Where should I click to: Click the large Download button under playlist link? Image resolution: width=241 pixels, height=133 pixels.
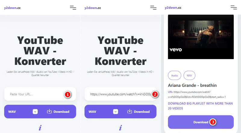(x=201, y=122)
